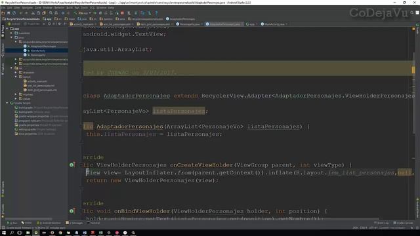Click RecyclerViewPersonalizado breadcrumb
The image size is (420, 236).
pyautogui.click(x=21, y=19)
